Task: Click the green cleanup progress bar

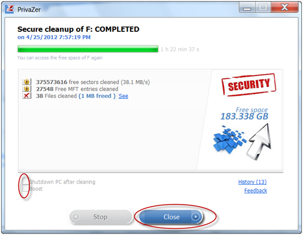Action: [x=88, y=49]
